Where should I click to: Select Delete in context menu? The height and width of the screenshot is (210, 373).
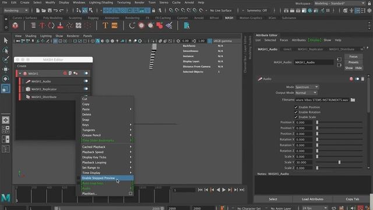[107, 114]
